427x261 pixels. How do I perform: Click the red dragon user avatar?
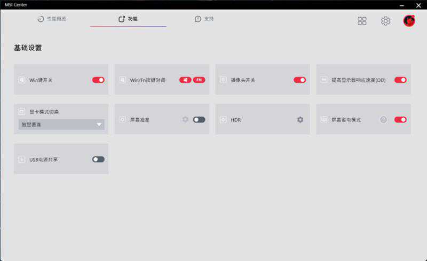(x=409, y=21)
